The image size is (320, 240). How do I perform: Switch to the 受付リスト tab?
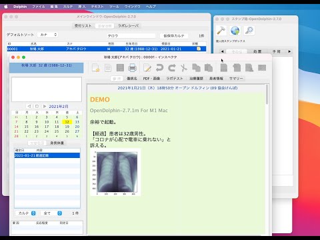83,26
